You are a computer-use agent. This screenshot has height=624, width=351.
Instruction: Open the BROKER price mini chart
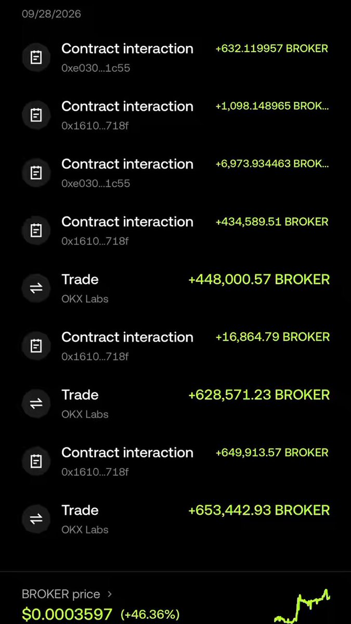coord(302,606)
